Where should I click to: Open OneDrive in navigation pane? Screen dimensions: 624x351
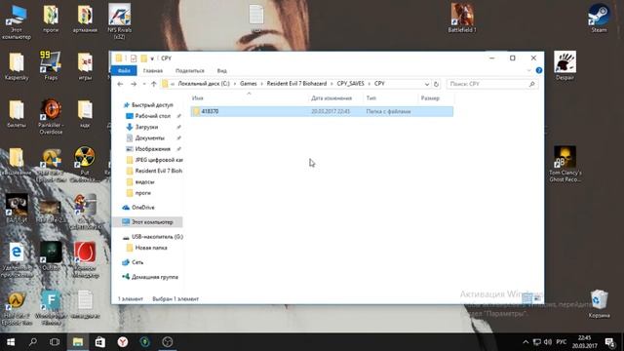click(x=143, y=208)
